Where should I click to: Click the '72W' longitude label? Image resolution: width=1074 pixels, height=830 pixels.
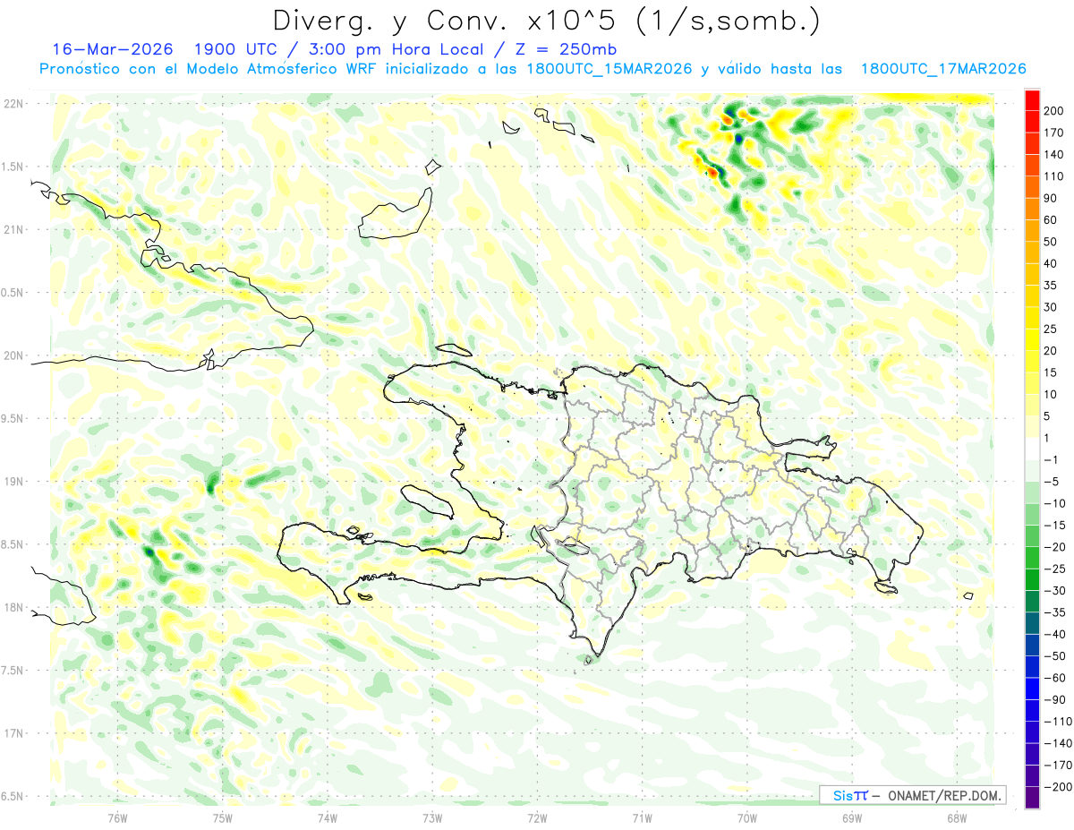(x=537, y=817)
